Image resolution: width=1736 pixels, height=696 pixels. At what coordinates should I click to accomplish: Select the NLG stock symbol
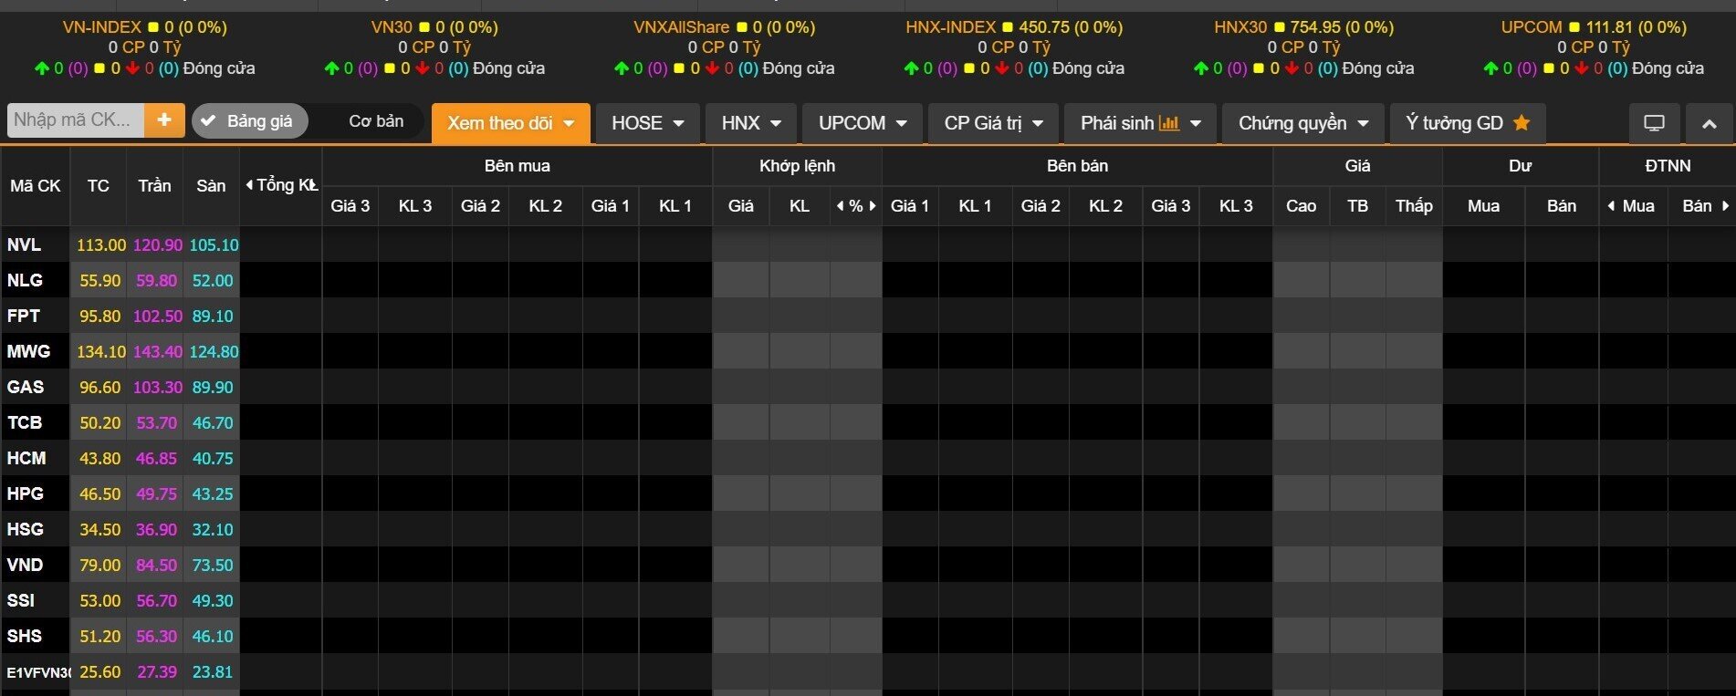pyautogui.click(x=25, y=280)
